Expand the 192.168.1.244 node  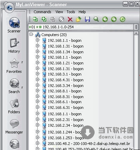[x=38, y=131]
